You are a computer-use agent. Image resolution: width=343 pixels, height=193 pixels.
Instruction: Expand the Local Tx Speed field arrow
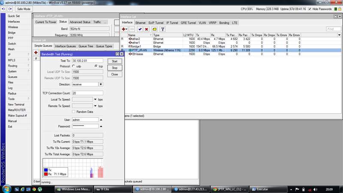pos(95,100)
